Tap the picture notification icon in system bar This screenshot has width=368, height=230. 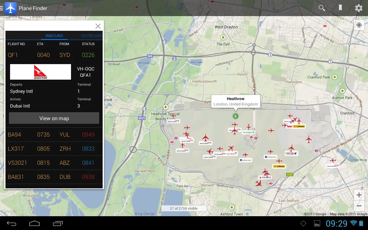[317, 223]
